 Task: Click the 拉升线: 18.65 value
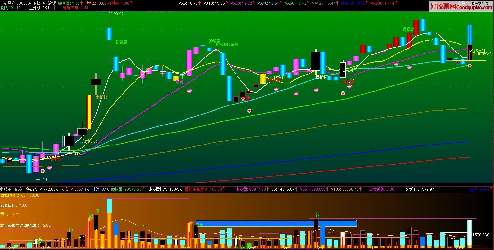(x=40, y=8)
